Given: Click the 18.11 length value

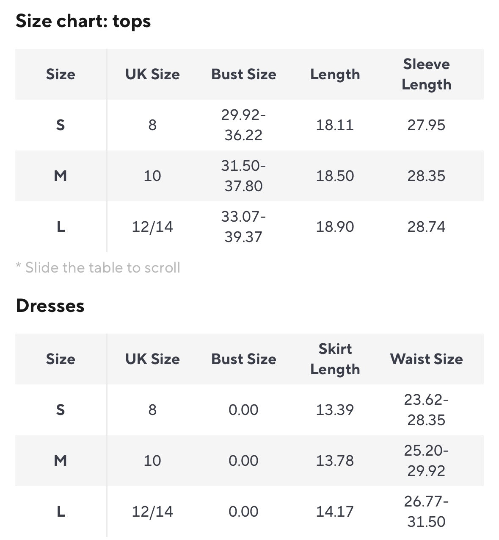Looking at the screenshot, I should [x=335, y=125].
